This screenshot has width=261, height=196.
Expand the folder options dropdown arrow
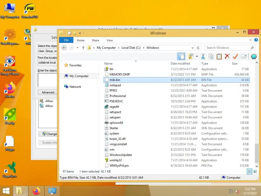coord(197,56)
